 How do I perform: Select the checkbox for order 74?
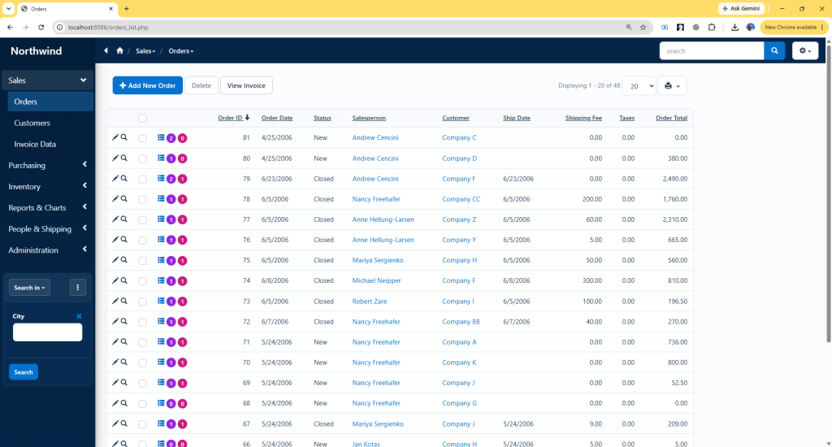[143, 281]
